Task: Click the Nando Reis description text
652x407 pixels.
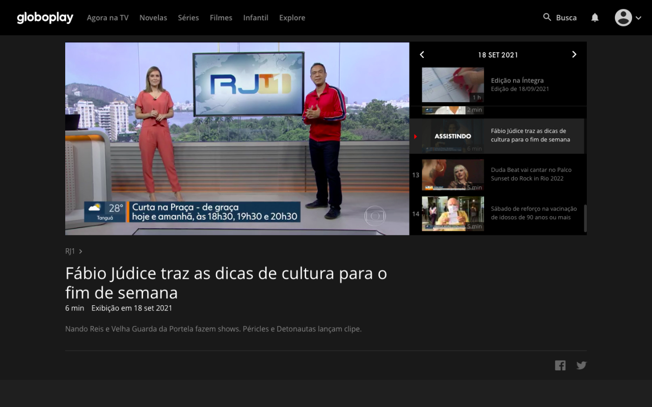Action: [x=213, y=329]
